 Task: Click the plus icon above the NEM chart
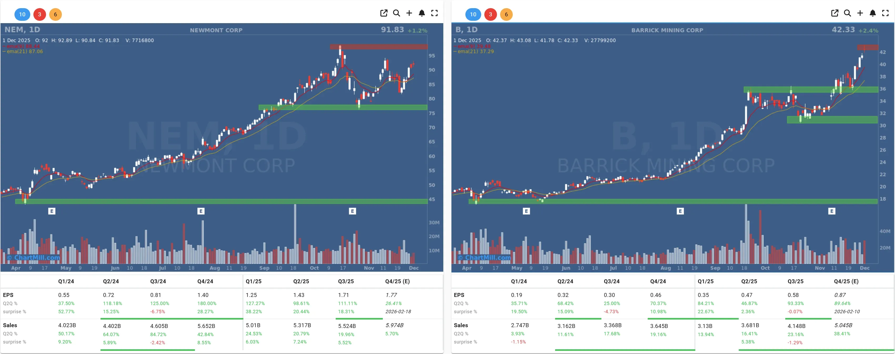click(409, 13)
